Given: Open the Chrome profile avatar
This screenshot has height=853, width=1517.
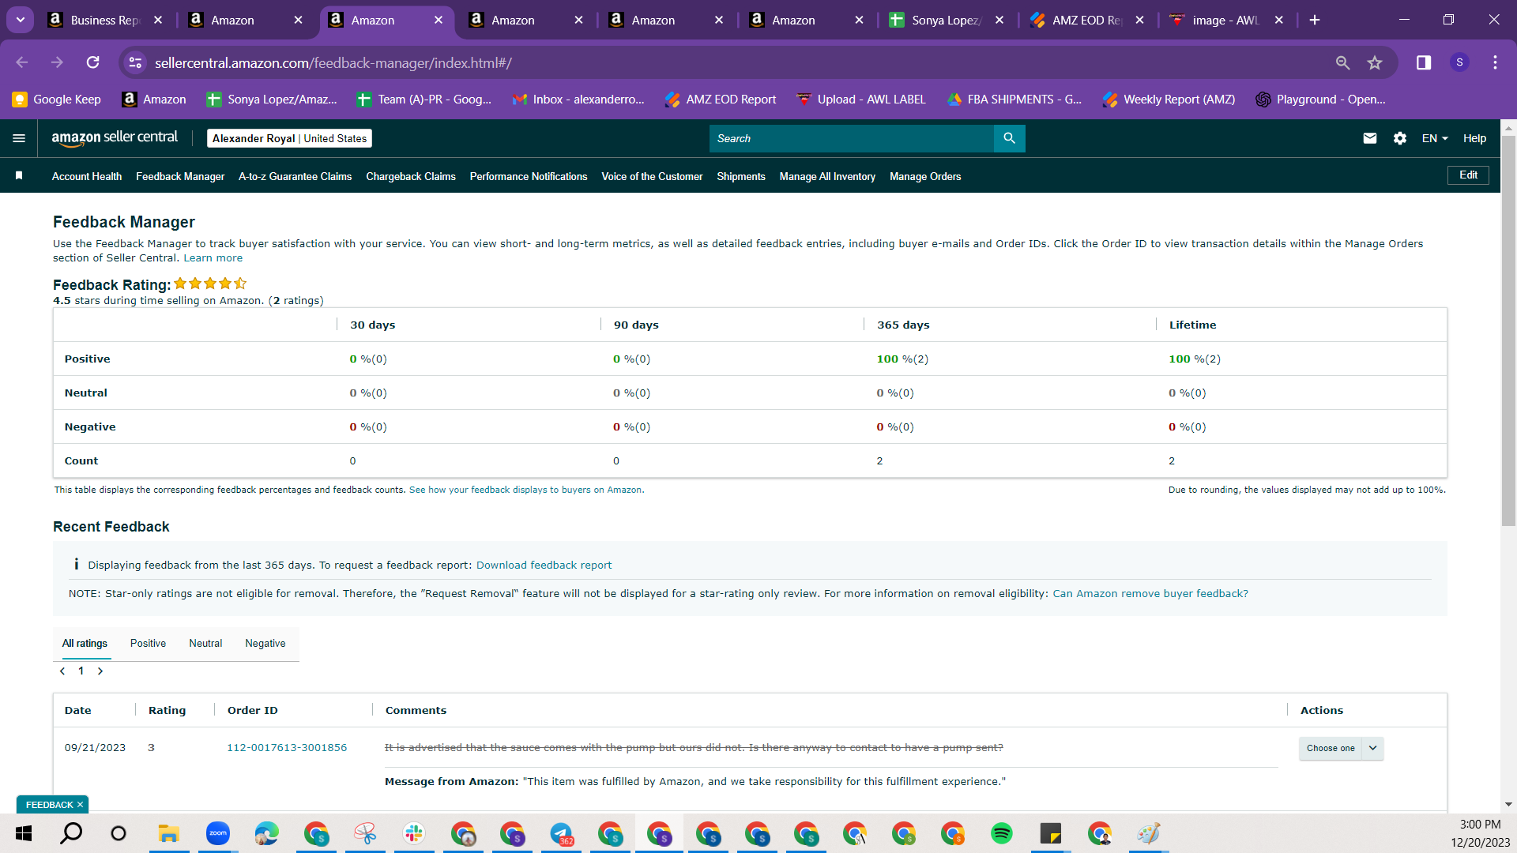Looking at the screenshot, I should pyautogui.click(x=1459, y=62).
